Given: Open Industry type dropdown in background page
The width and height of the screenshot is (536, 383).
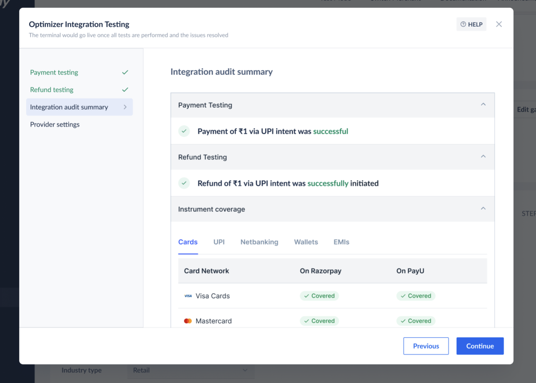Looking at the screenshot, I should (191, 370).
